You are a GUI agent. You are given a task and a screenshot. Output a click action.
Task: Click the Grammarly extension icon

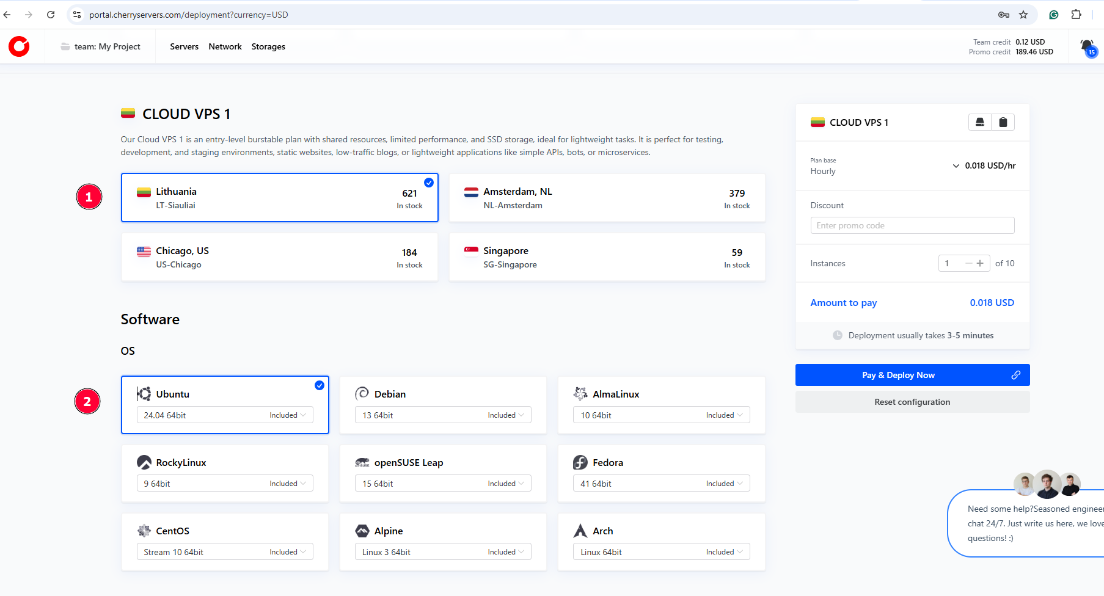(1054, 15)
